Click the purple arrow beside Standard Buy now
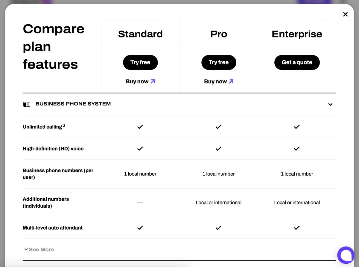The height and width of the screenshot is (267, 359). pyautogui.click(x=153, y=81)
